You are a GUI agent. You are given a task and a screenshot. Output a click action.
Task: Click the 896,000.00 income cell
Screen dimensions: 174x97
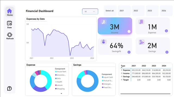pos(146,73)
